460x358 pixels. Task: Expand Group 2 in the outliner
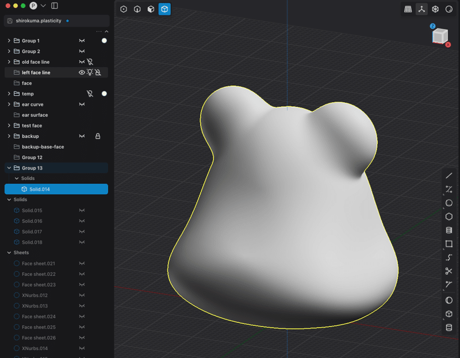(9, 51)
